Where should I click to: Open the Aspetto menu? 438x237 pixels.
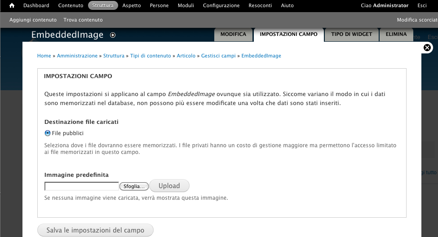click(x=132, y=5)
